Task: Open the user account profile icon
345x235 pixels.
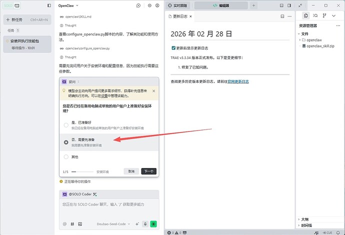Action: pos(157,5)
